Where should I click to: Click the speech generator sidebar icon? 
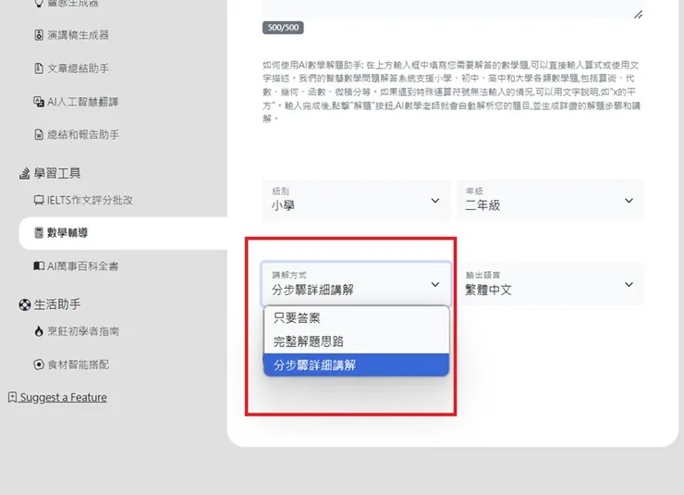[39, 35]
